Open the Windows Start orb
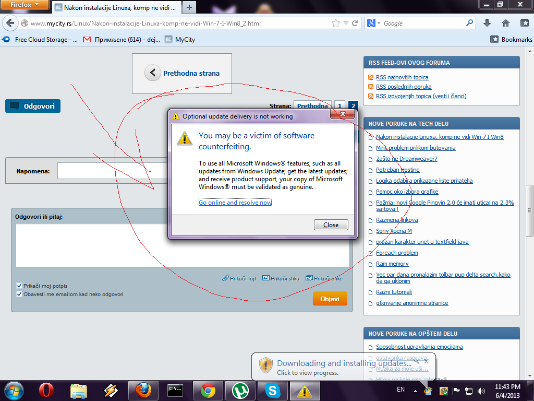The height and width of the screenshot is (401, 534). coord(14,391)
